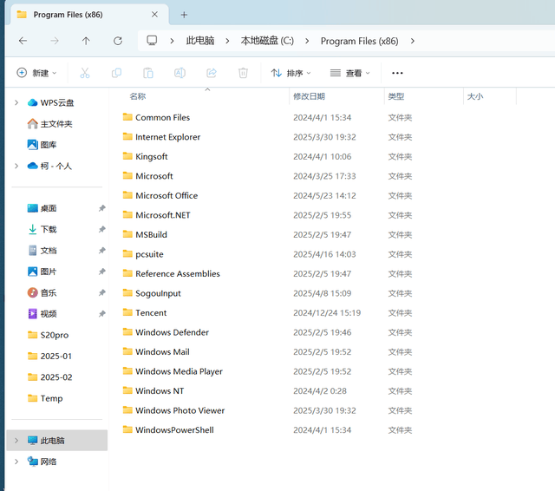Click Program Files (x86) breadcrumb
This screenshot has height=491, width=555.
pyautogui.click(x=359, y=41)
